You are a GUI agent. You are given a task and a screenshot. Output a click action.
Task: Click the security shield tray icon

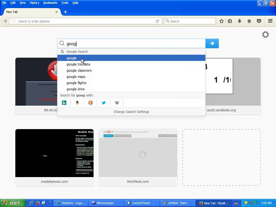pyautogui.click(x=246, y=203)
